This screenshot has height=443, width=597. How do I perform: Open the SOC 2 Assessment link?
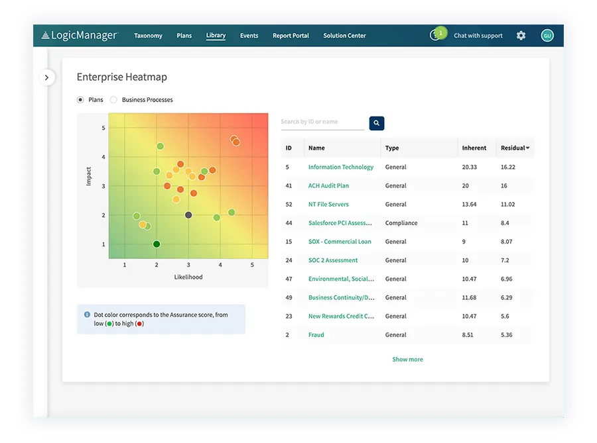[333, 260]
